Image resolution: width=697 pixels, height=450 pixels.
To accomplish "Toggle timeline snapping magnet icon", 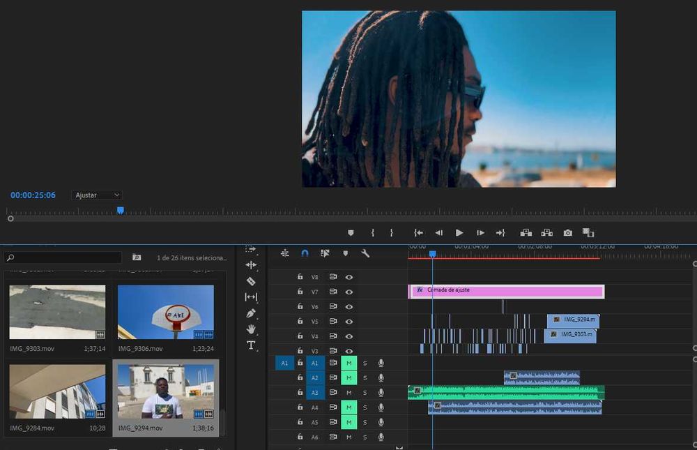I will tap(305, 253).
